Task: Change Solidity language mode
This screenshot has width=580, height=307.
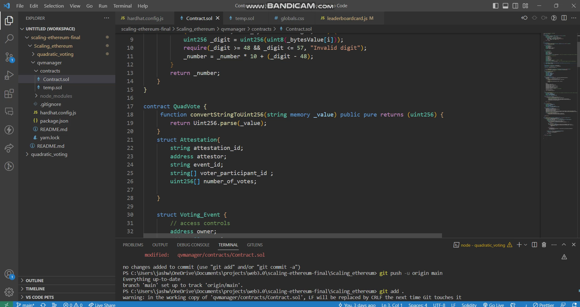Action: 469,305
